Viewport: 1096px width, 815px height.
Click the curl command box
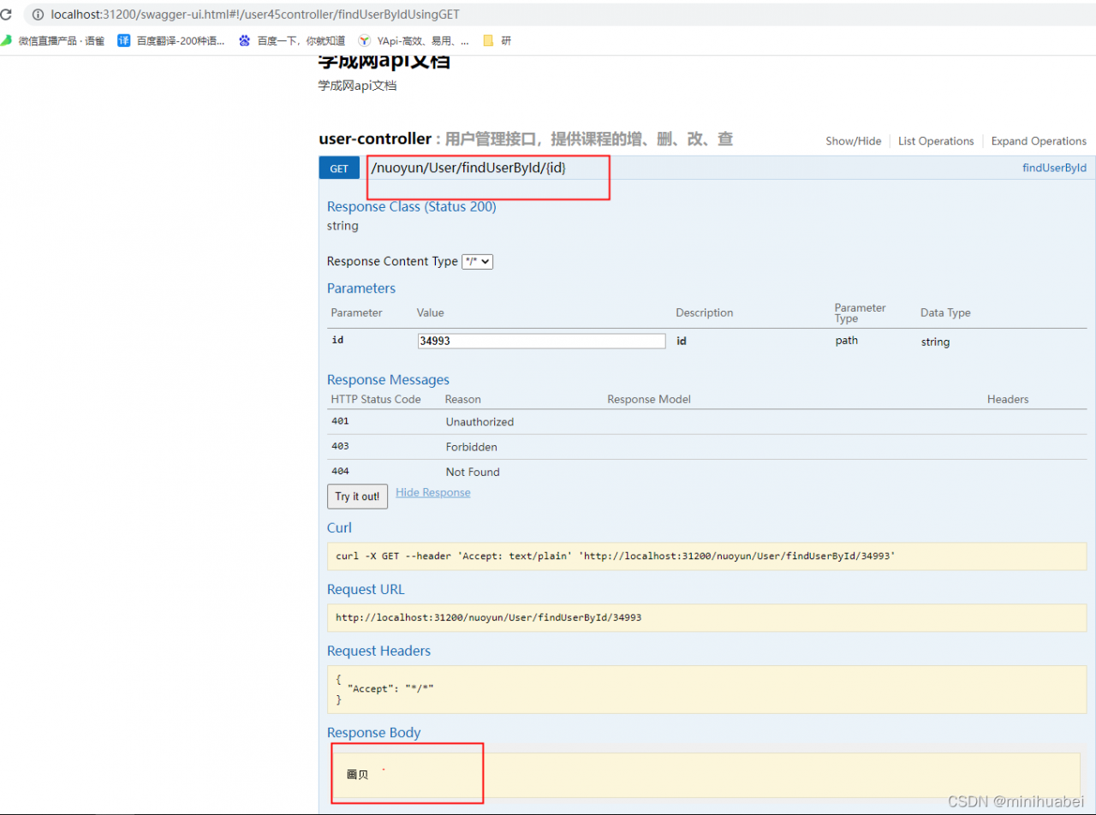coord(706,556)
